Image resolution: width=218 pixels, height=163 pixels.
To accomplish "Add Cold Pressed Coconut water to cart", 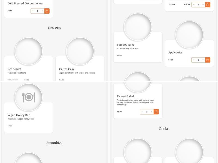I will [47, 11].
